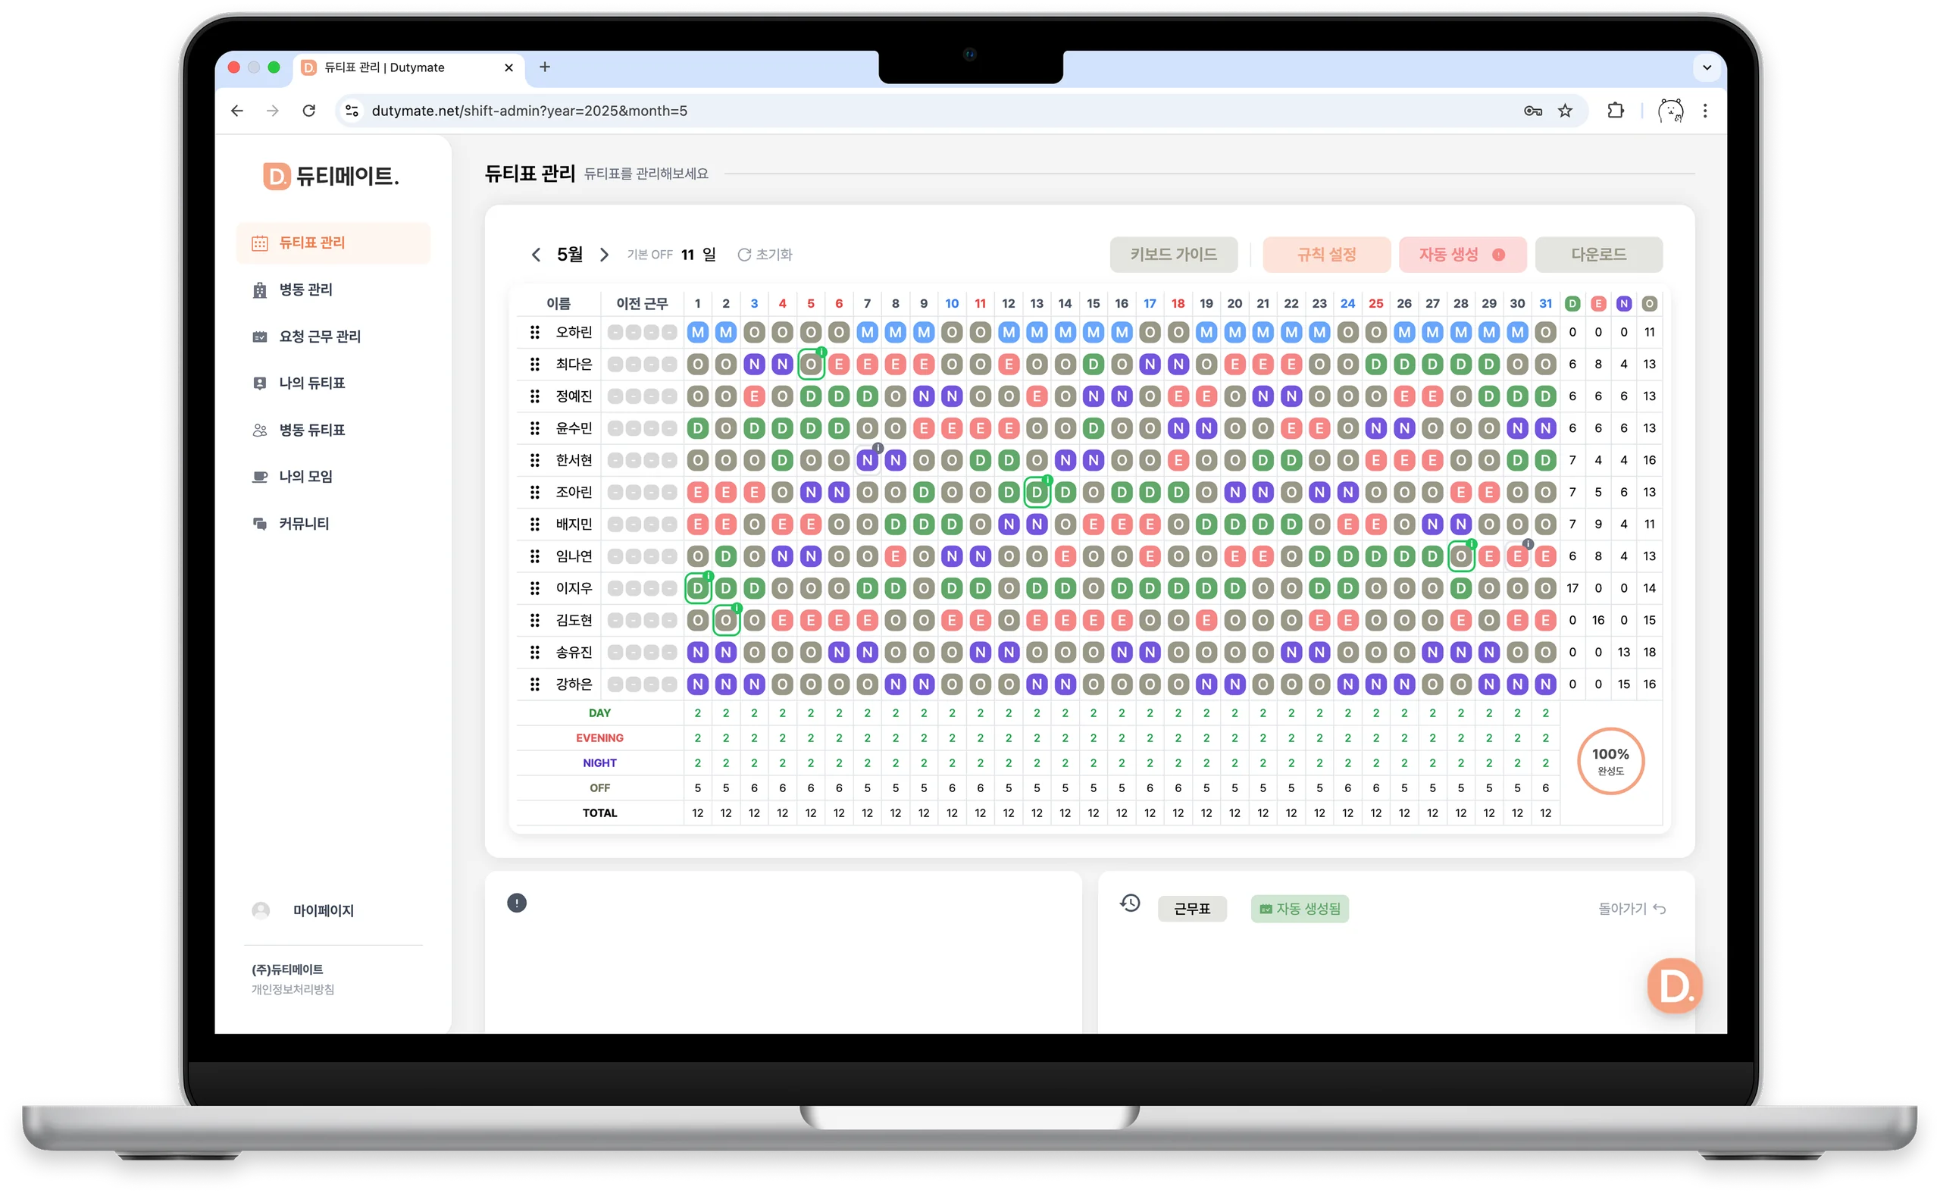Click the exclamation info icon in lower panel
Screen dimensions: 1940x1193
tap(517, 903)
